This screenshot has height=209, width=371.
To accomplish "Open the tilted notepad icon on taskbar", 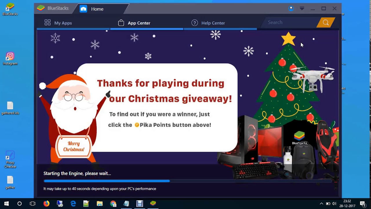I will (x=126, y=203).
